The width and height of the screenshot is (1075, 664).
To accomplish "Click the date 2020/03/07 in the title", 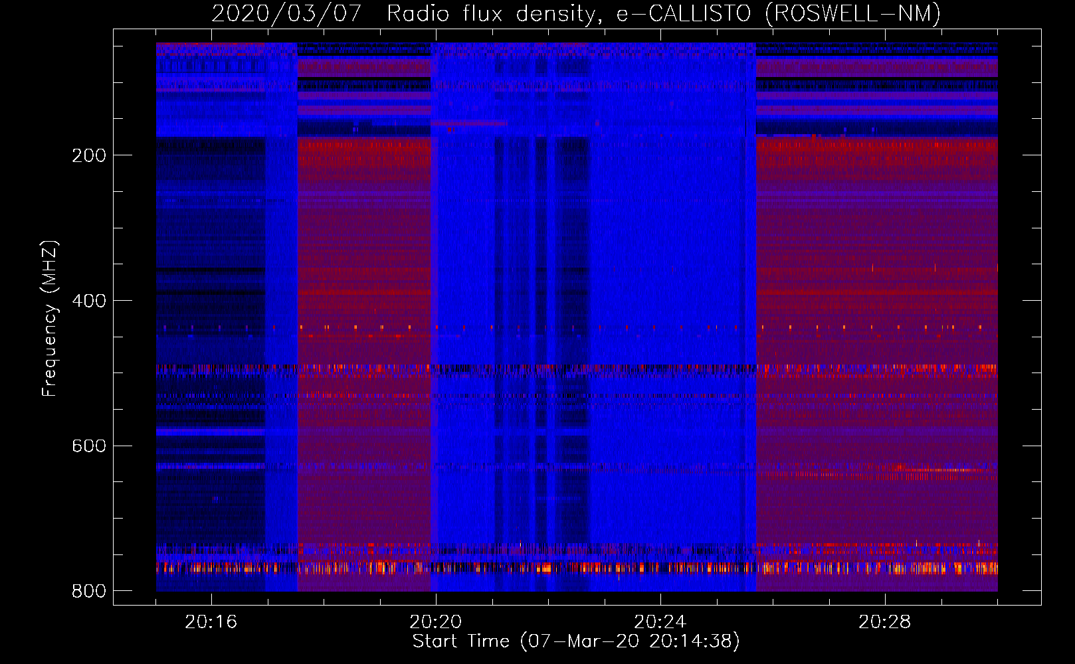I will [x=286, y=13].
